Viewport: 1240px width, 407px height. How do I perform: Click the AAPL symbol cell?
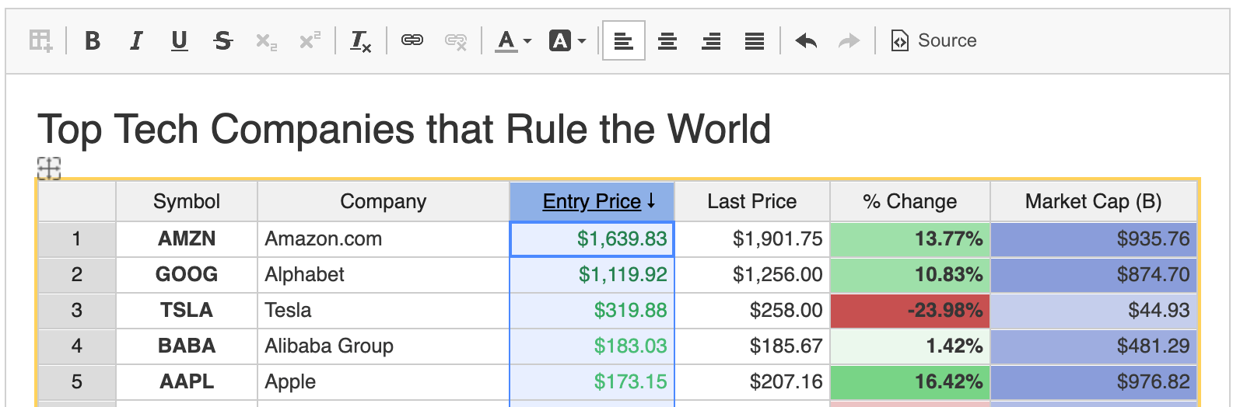click(187, 382)
